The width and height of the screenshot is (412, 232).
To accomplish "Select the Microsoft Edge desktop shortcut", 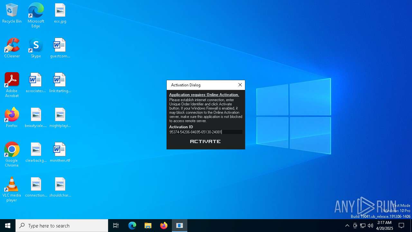I will [x=36, y=15].
